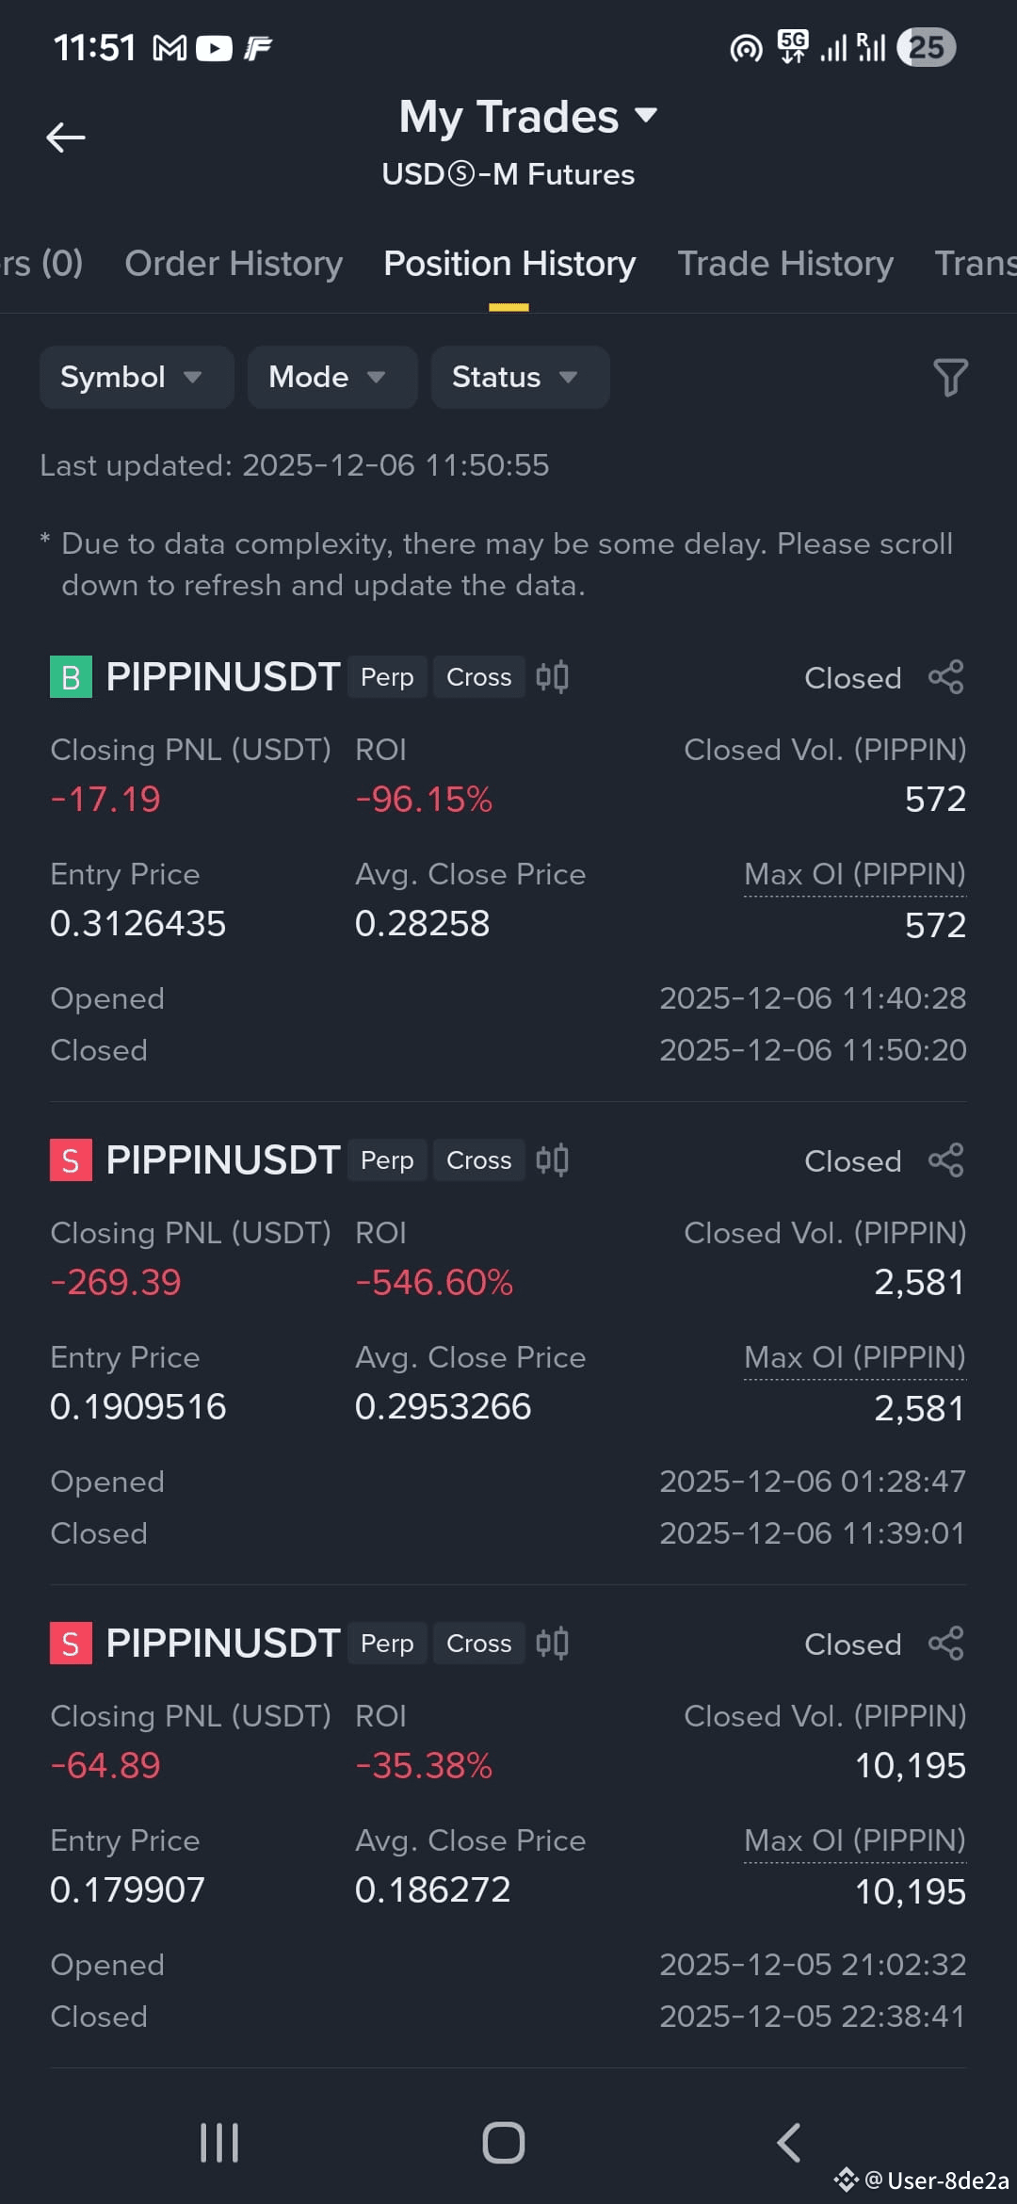The width and height of the screenshot is (1017, 2204).
Task: Open the My Trades account type dropdown
Action: [527, 117]
